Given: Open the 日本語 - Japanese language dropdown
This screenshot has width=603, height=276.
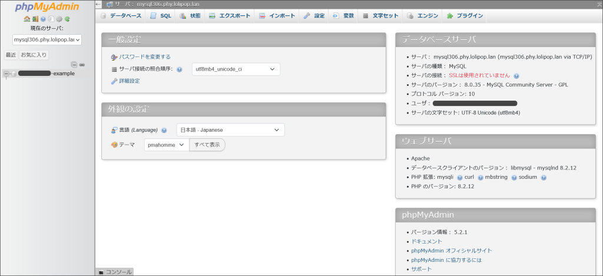Looking at the screenshot, I should (230, 130).
